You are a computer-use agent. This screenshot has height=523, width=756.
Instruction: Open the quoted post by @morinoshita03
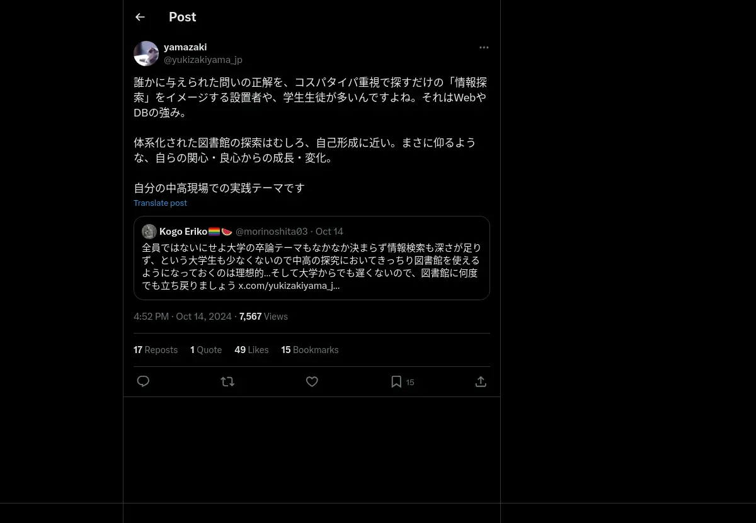click(x=312, y=258)
